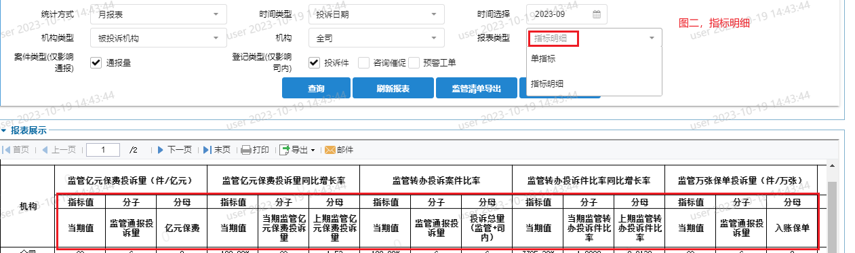Image resolution: width=855 pixels, height=253 pixels.
Task: Open the 时间类型 dropdown showing 投诉日期
Action: click(376, 14)
